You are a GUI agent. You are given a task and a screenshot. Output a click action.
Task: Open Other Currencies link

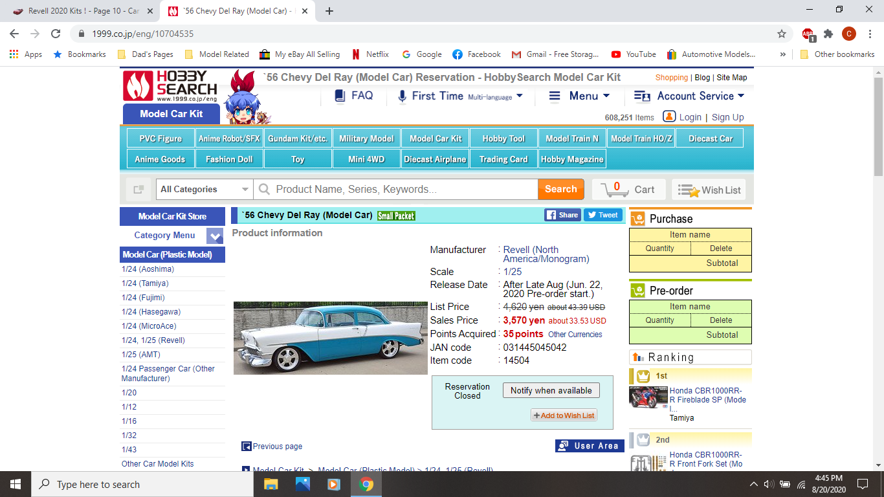pos(575,335)
